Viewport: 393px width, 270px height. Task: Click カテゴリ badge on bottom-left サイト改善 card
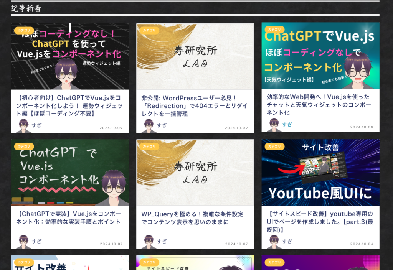coord(24,262)
